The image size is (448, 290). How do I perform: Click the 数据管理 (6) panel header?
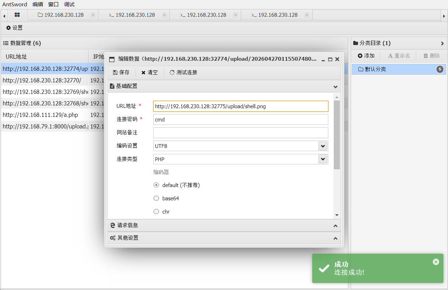(174, 43)
